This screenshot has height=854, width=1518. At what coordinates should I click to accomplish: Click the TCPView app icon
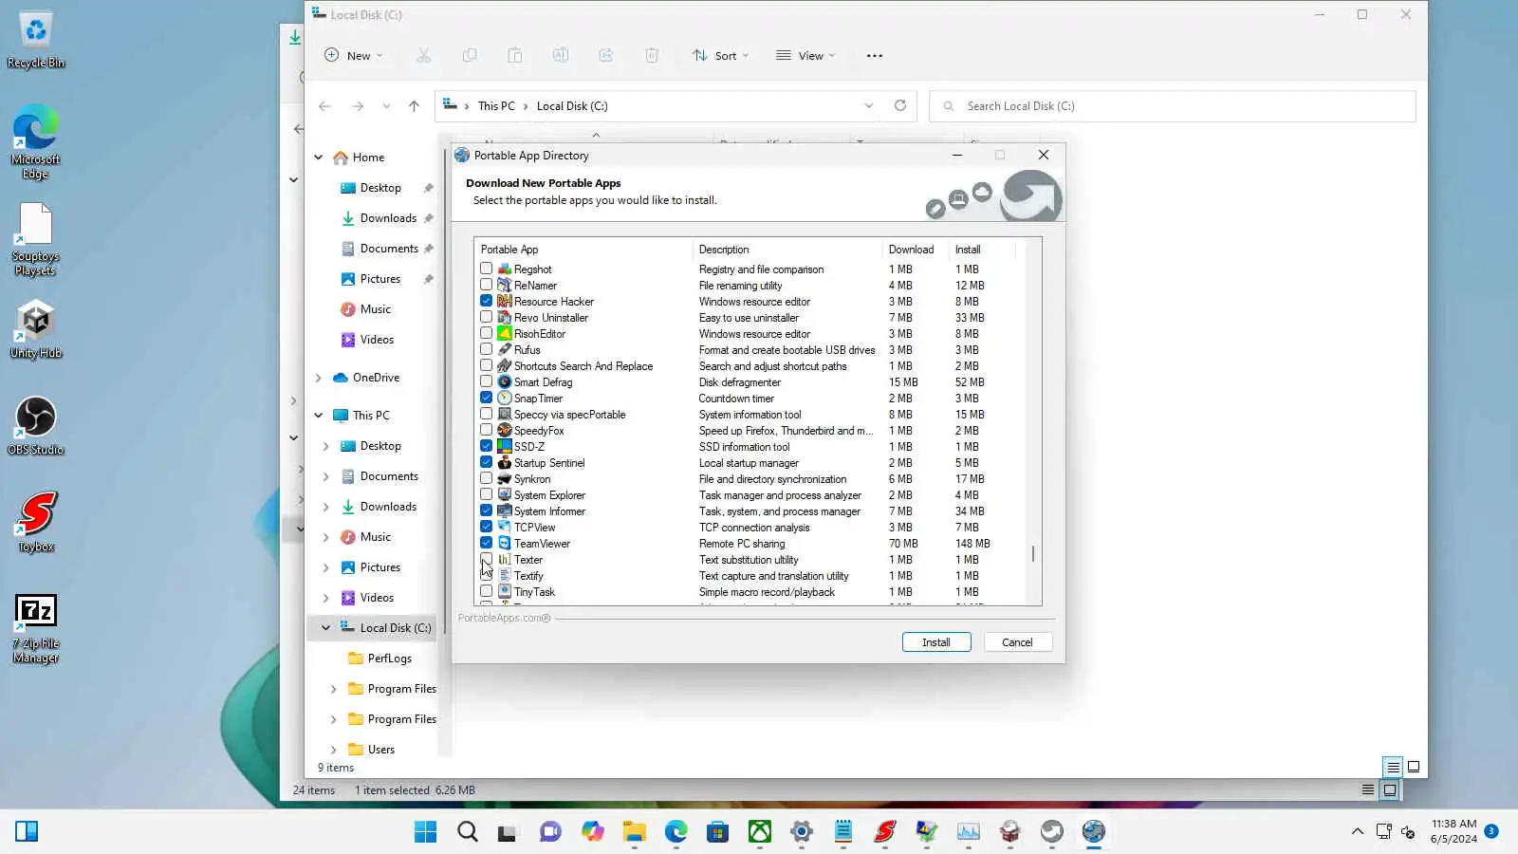[505, 528]
